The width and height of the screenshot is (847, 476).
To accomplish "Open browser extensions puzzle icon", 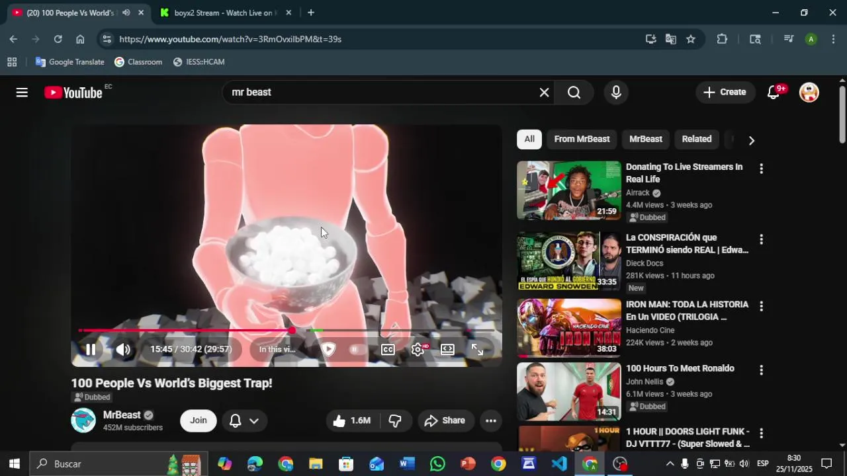I will coord(722,39).
